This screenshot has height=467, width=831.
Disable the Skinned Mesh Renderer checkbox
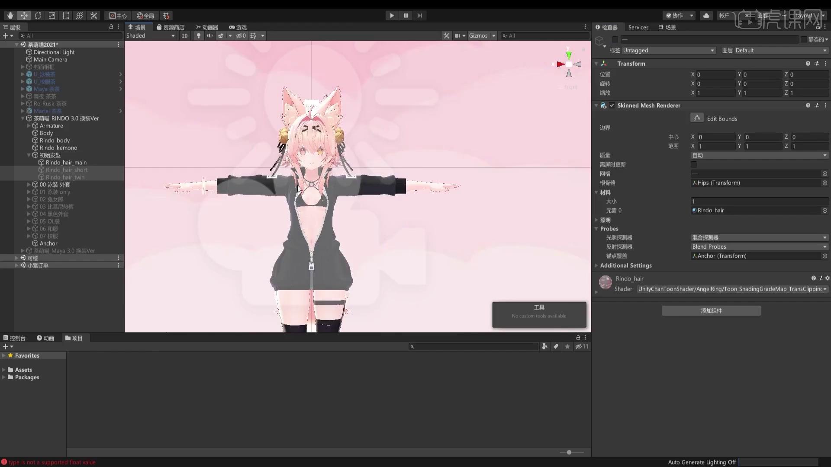[x=613, y=105]
